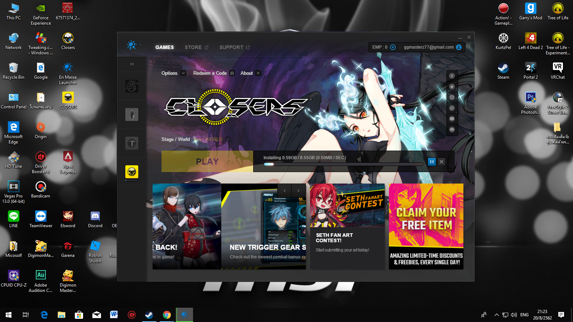Screen dimensions: 573x322
Task: Go to next news banner
Action: [298, 191]
